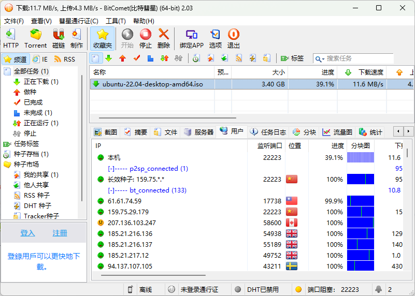Open the Tags (标签) button
415x296 pixels.
[x=292, y=58]
